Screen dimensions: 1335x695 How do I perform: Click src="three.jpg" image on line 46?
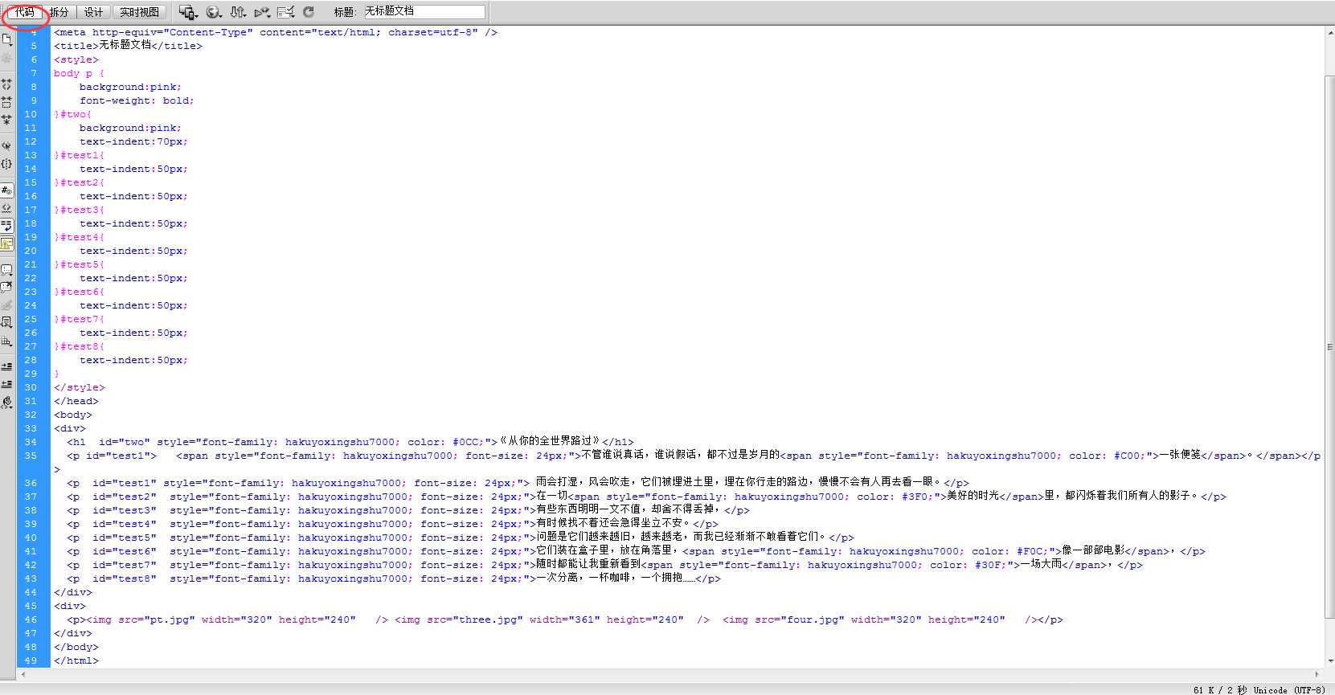[x=552, y=619]
